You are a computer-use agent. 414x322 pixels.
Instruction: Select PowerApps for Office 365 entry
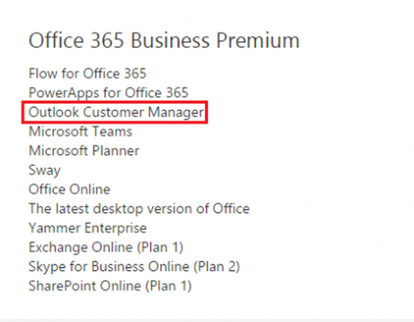click(108, 93)
